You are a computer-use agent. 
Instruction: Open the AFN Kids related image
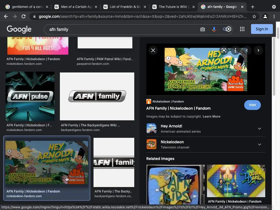(176, 185)
